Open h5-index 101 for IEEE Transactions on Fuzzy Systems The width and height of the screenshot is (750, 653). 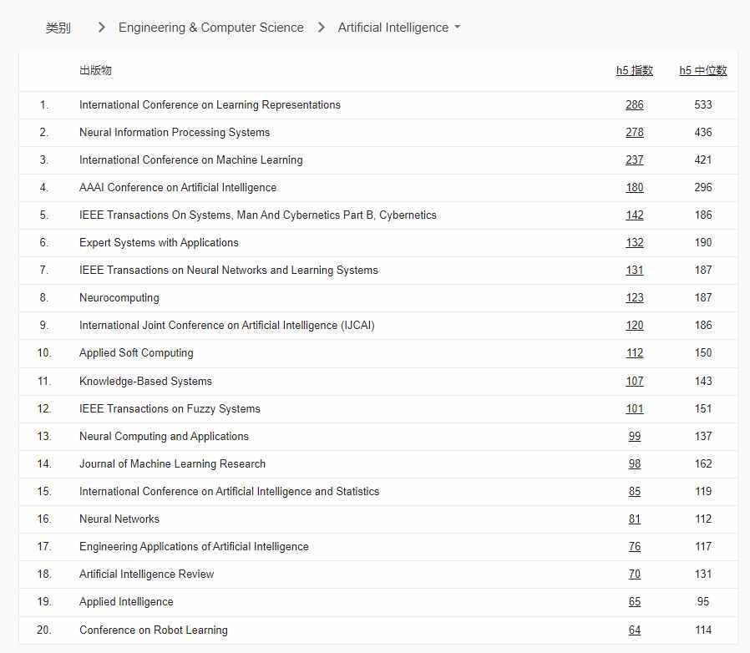[635, 408]
